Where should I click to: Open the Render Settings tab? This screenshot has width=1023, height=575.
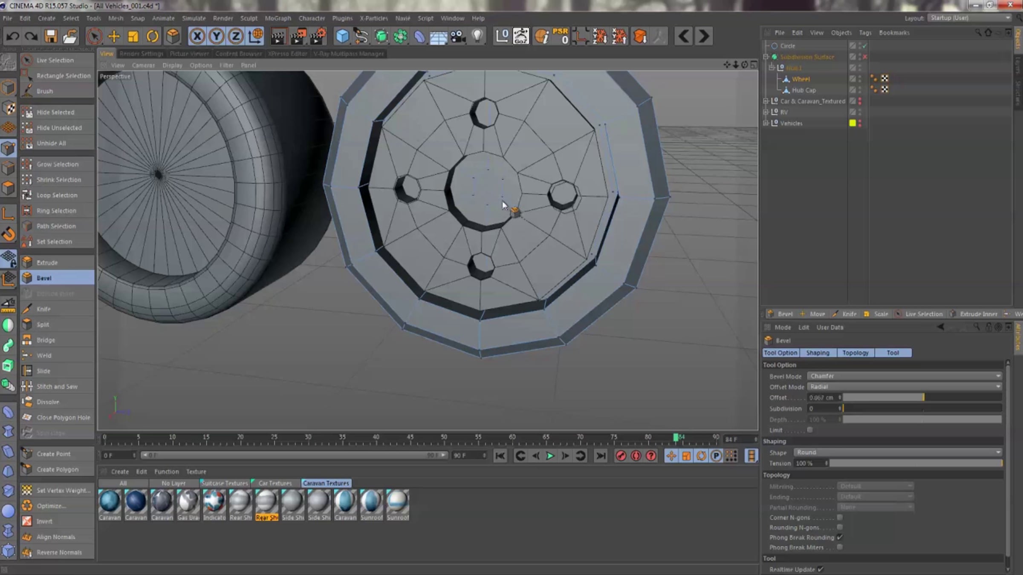(x=141, y=54)
